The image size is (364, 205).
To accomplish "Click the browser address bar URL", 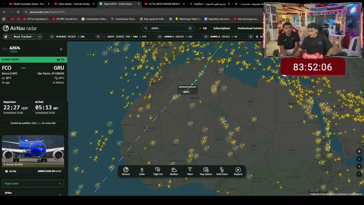I will click(47, 12).
